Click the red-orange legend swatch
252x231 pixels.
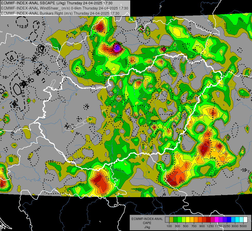(200, 220)
